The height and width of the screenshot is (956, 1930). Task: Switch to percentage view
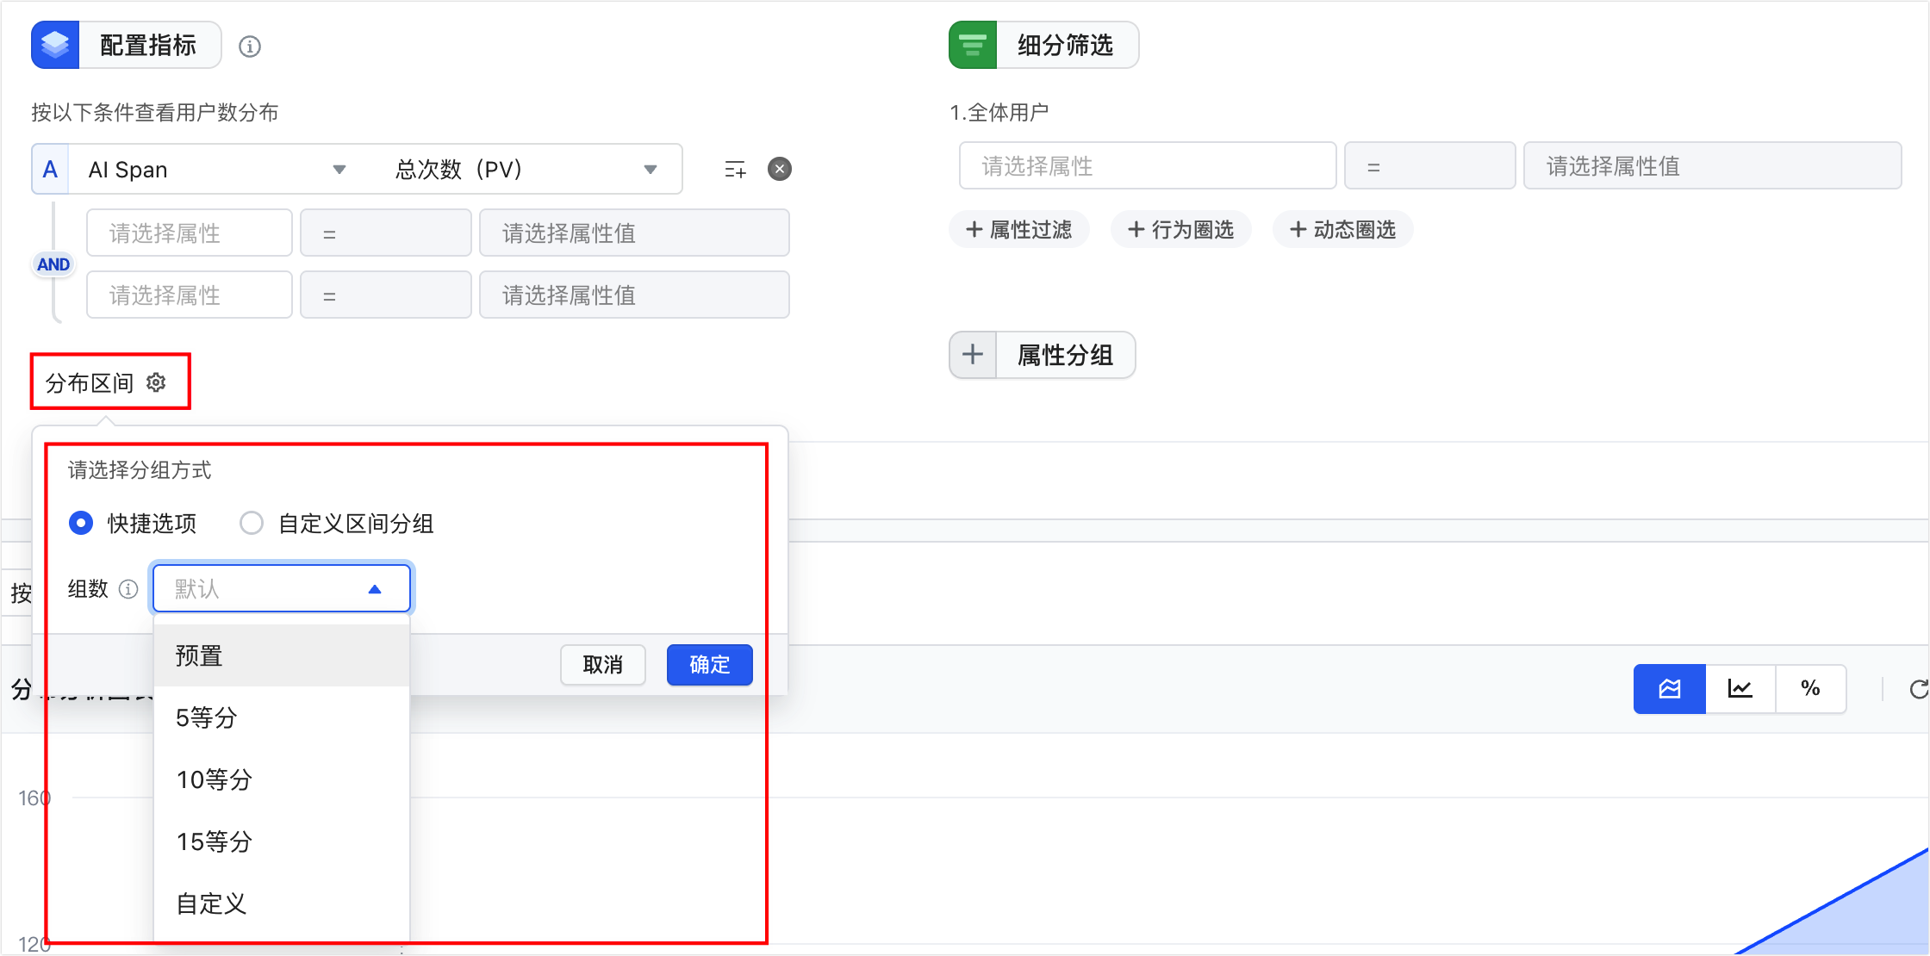[x=1810, y=689]
